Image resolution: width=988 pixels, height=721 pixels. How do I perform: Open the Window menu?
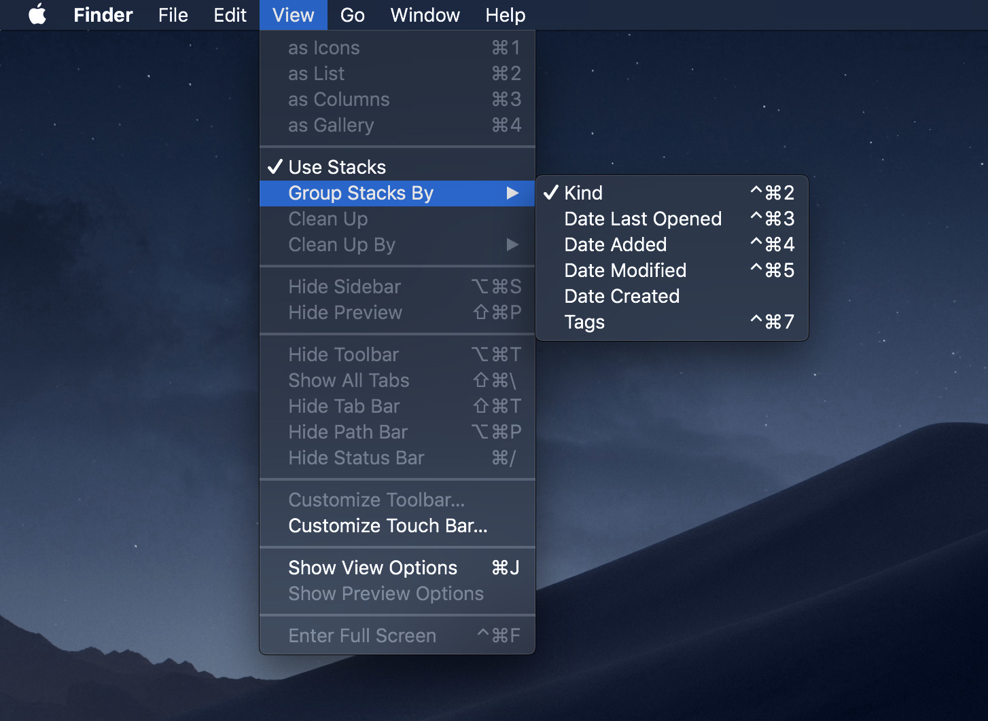[425, 15]
